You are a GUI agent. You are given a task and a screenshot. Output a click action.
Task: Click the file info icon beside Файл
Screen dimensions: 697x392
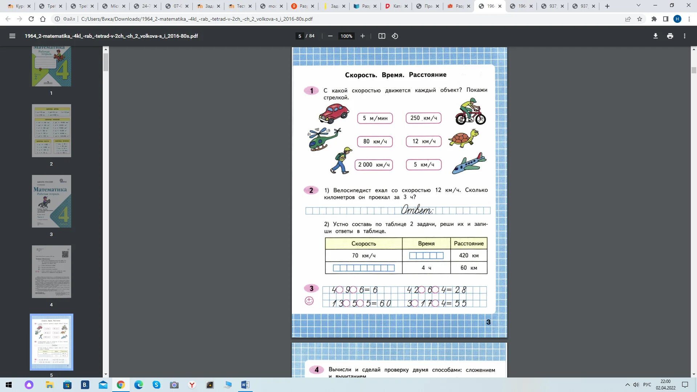[x=57, y=19]
